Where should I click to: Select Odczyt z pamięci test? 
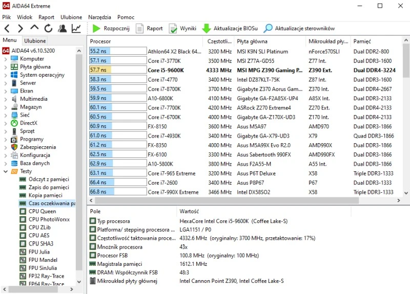click(49, 179)
